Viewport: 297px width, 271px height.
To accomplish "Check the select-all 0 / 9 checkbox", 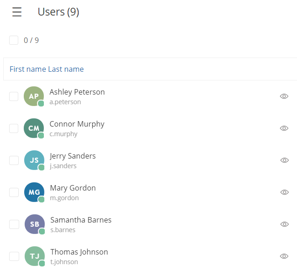I will 14,40.
